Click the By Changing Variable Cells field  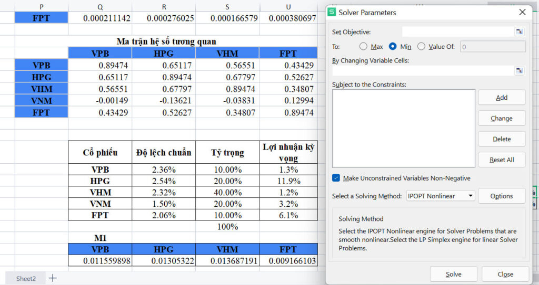[x=423, y=71]
